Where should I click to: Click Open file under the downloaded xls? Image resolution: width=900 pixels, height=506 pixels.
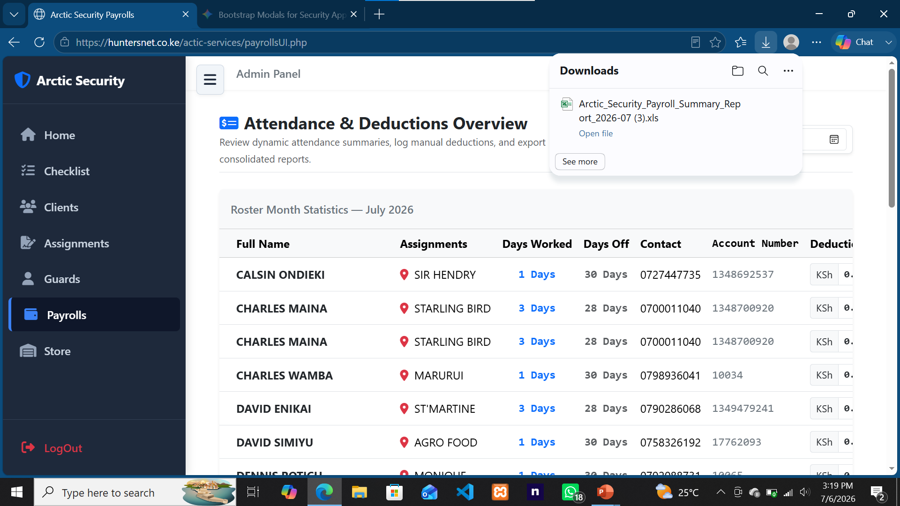pos(596,134)
